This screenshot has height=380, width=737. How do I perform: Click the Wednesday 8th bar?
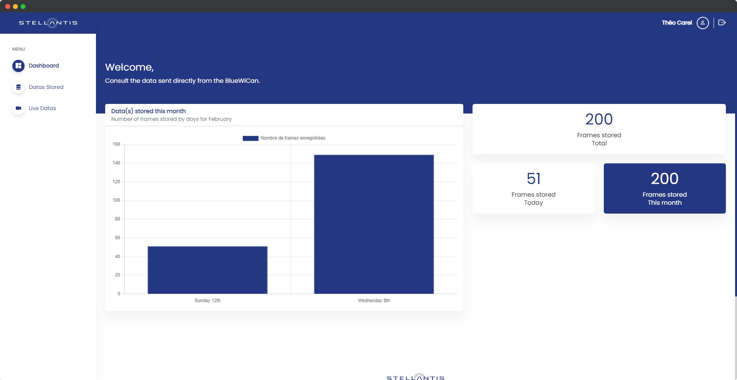point(374,224)
